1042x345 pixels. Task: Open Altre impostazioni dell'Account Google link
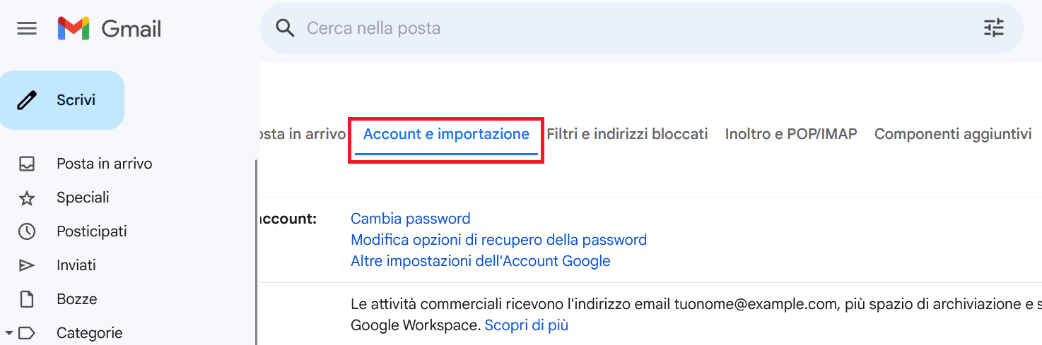(x=481, y=261)
